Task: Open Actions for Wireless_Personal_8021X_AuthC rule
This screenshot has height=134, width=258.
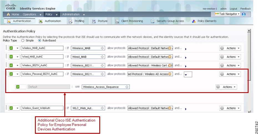Action: [x=230, y=74]
